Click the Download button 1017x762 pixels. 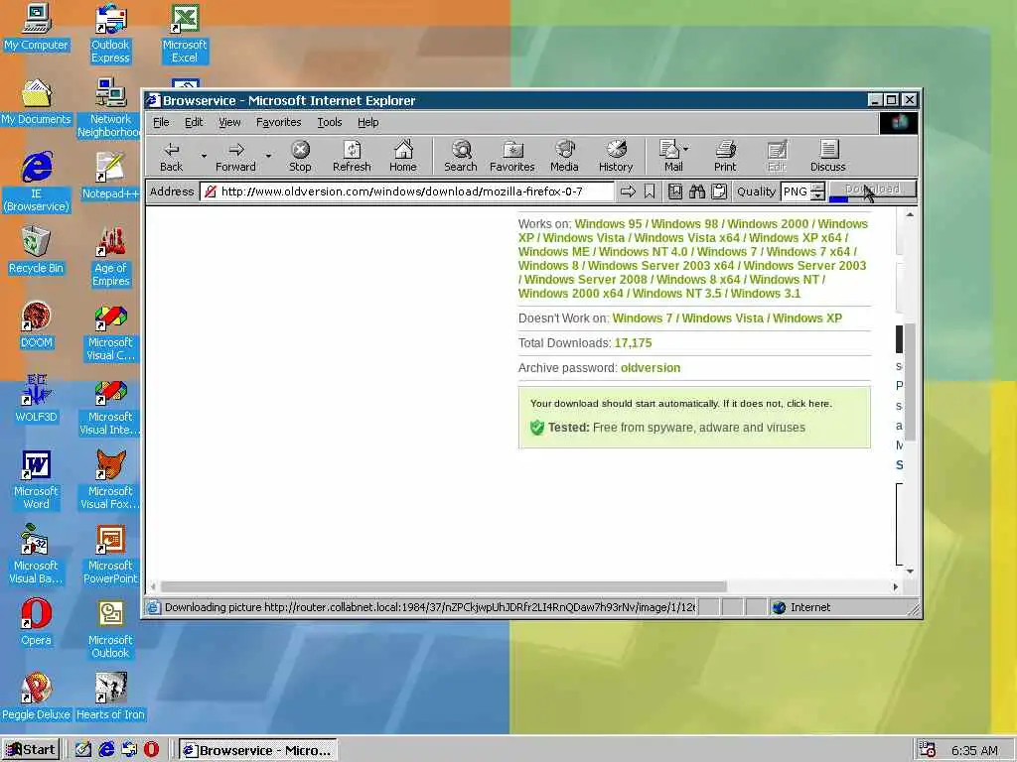(x=872, y=190)
